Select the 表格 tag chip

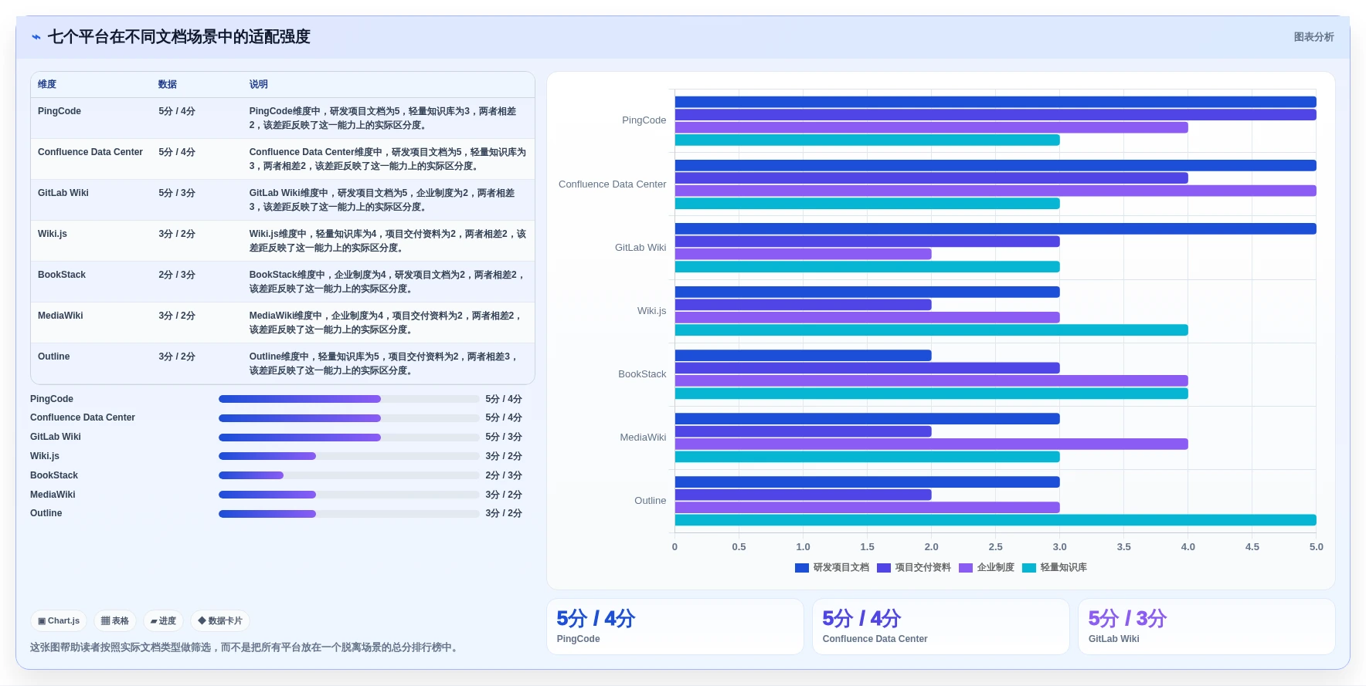tap(115, 620)
